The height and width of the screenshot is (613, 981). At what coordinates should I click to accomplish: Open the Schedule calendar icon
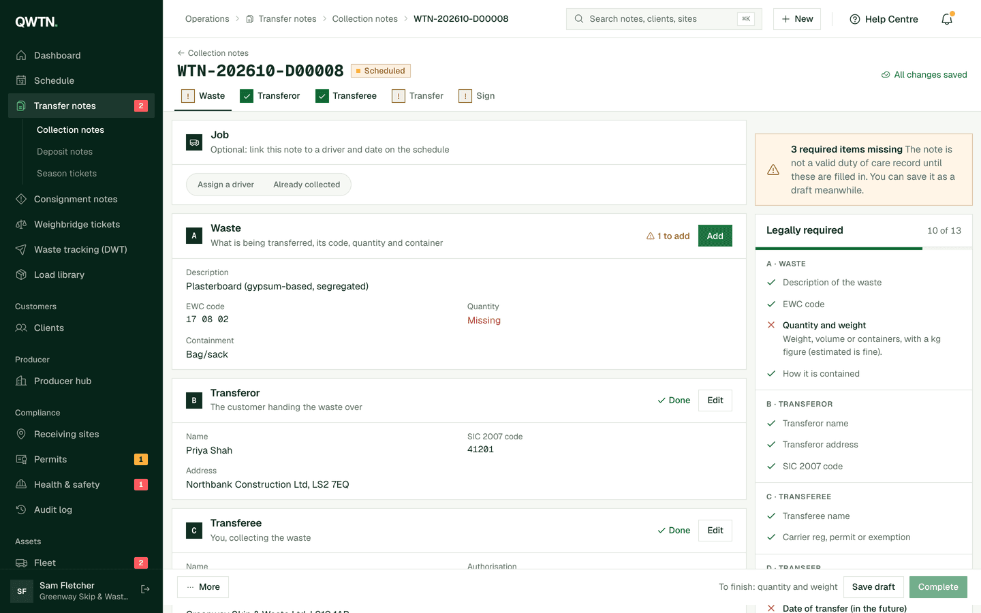click(x=21, y=80)
